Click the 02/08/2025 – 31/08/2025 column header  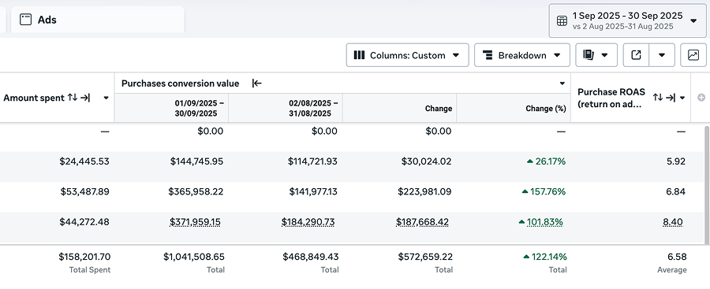coord(286,108)
